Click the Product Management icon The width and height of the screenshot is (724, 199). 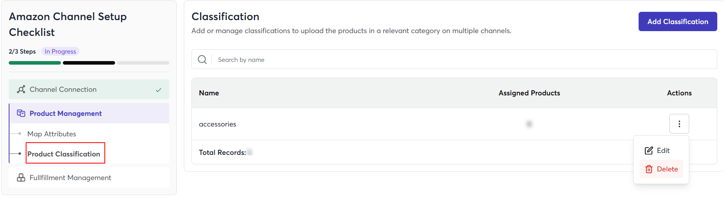click(x=21, y=113)
